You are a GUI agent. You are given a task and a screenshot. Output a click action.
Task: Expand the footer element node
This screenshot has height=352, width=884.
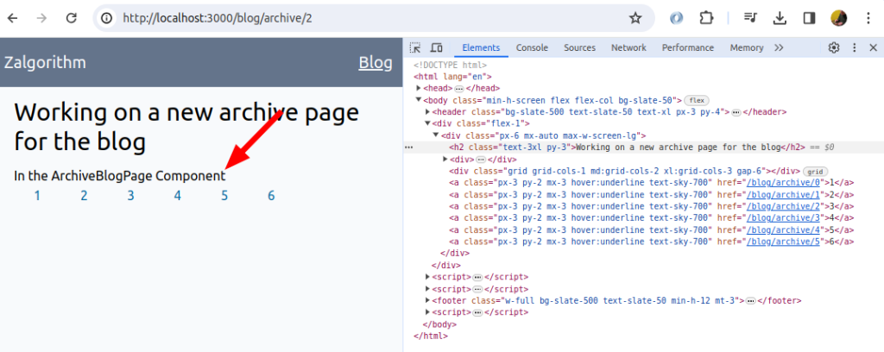(427, 300)
